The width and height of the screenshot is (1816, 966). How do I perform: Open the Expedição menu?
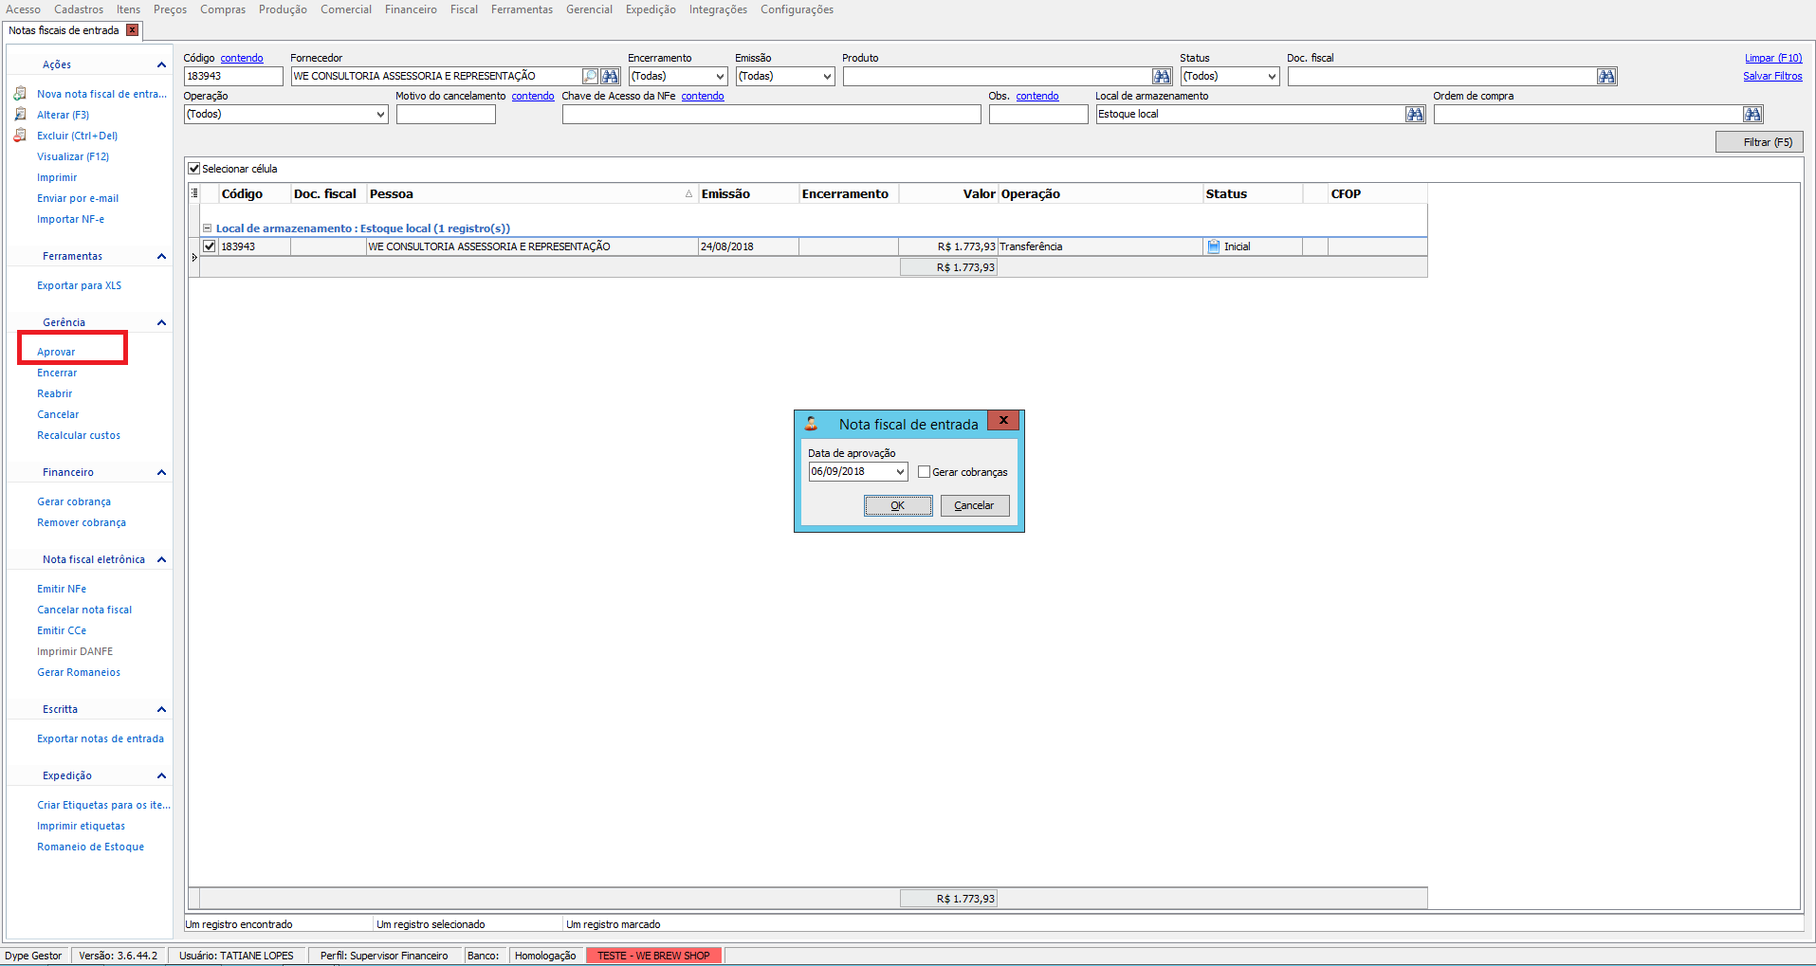coord(651,9)
